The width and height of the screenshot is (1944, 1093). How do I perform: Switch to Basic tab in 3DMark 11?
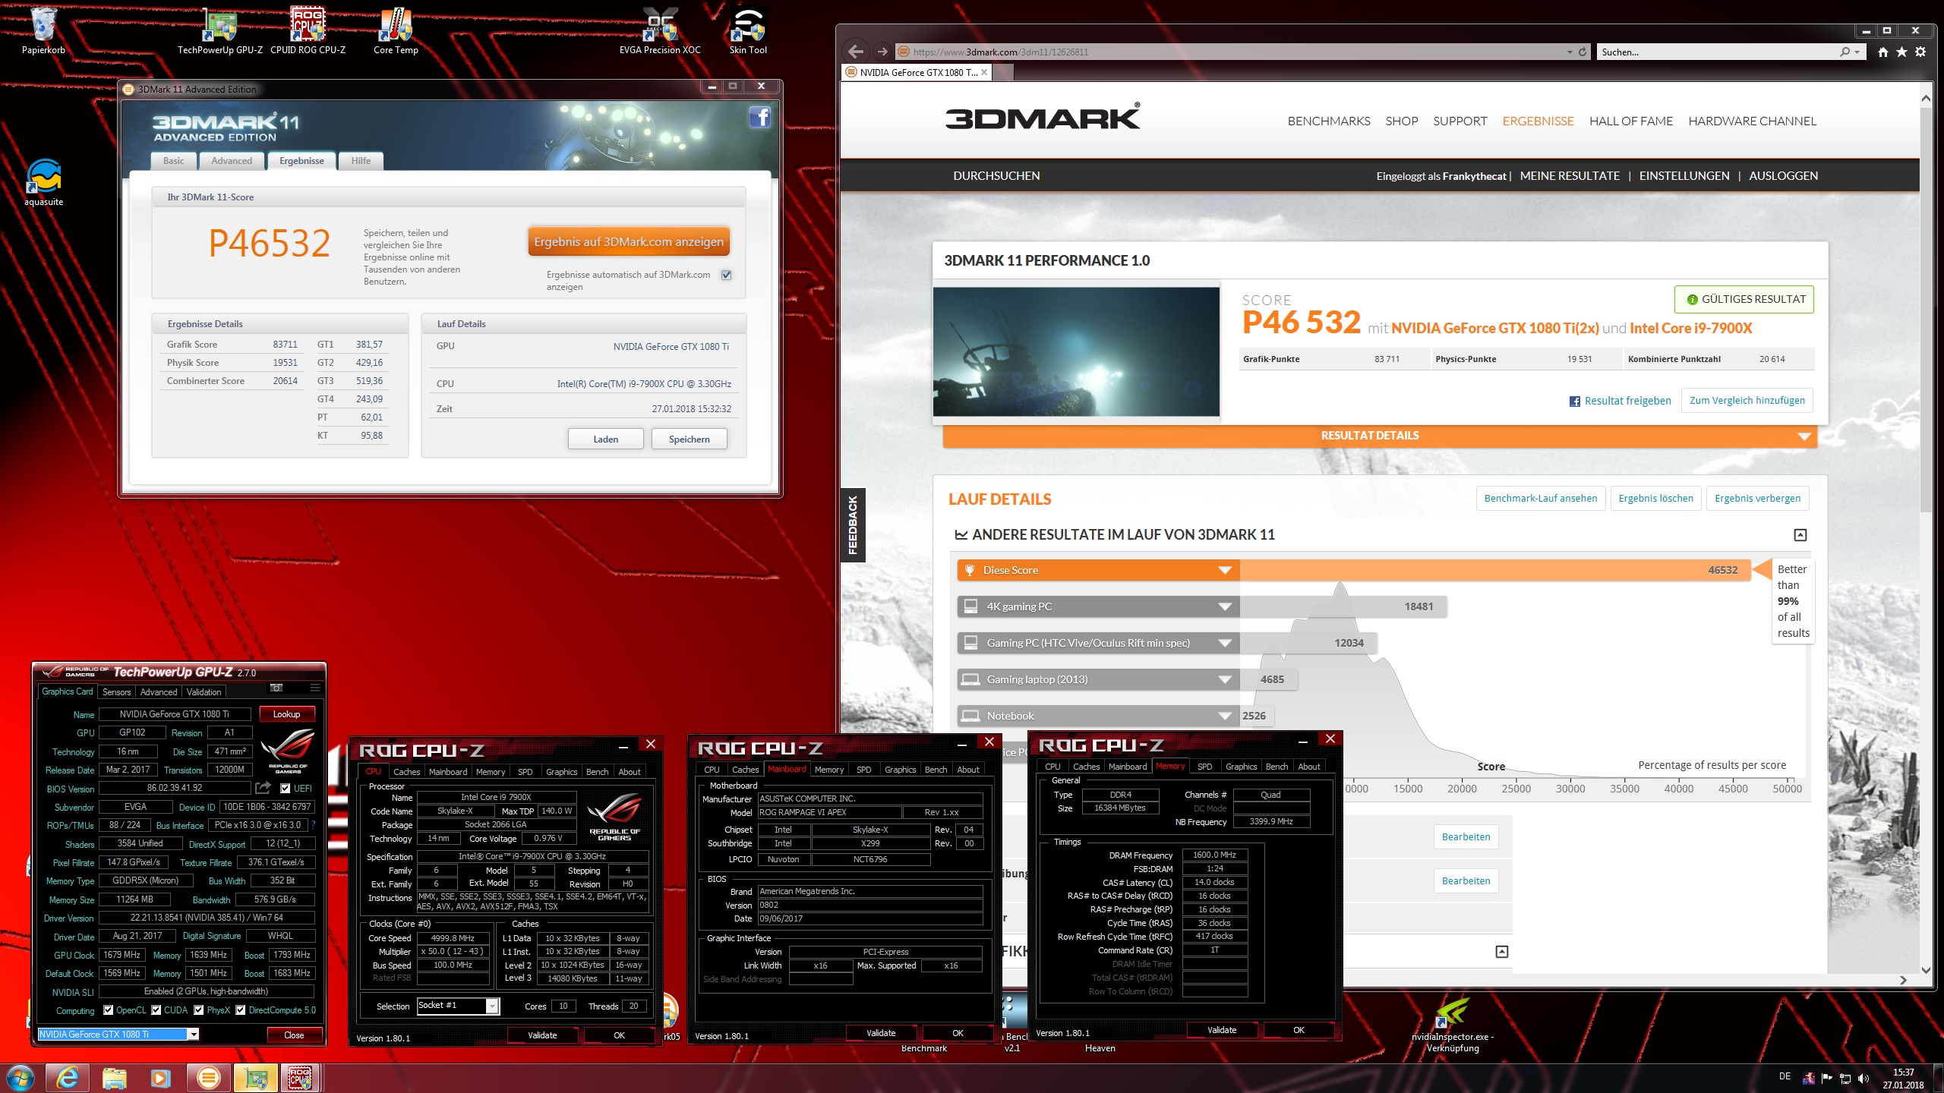click(173, 161)
